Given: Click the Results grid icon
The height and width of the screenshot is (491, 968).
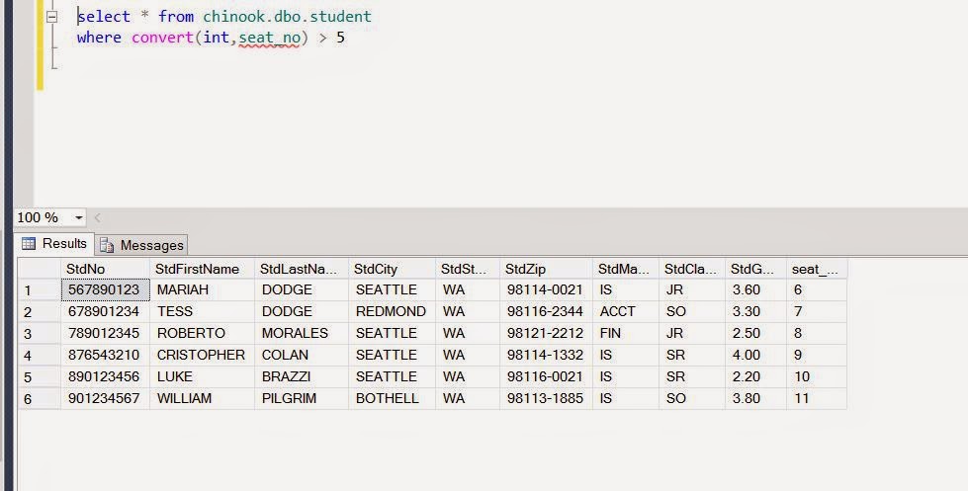Looking at the screenshot, I should [29, 244].
